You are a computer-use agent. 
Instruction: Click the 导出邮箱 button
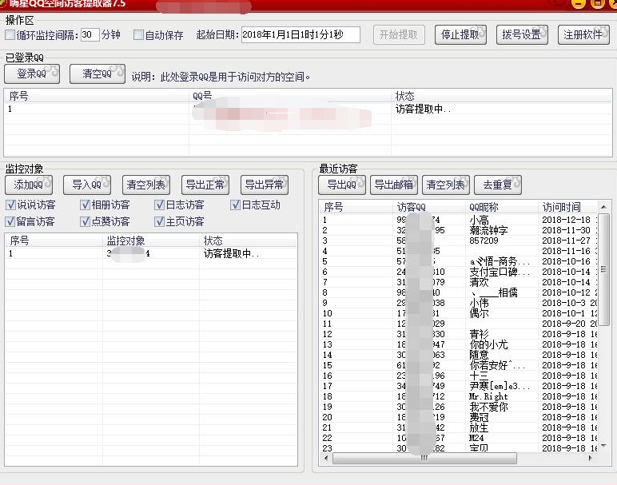394,185
